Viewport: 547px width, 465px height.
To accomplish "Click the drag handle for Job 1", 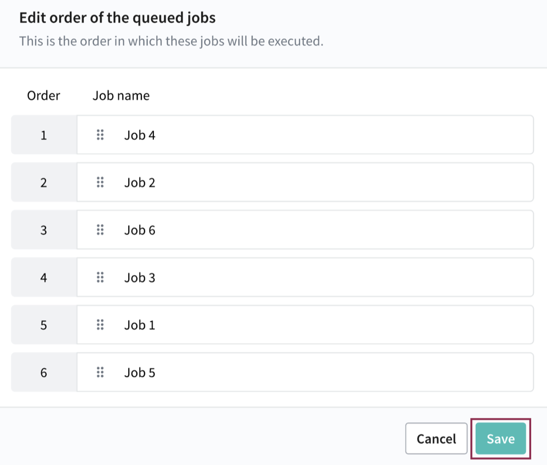I will click(x=100, y=325).
